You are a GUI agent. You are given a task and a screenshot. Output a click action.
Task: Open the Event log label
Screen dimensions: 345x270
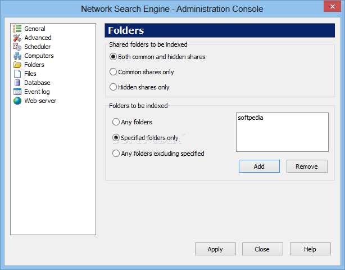pos(37,92)
